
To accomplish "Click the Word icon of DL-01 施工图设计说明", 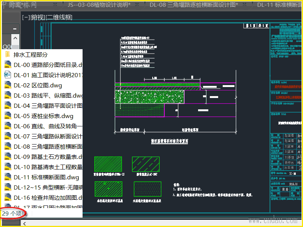I will (8, 75).
